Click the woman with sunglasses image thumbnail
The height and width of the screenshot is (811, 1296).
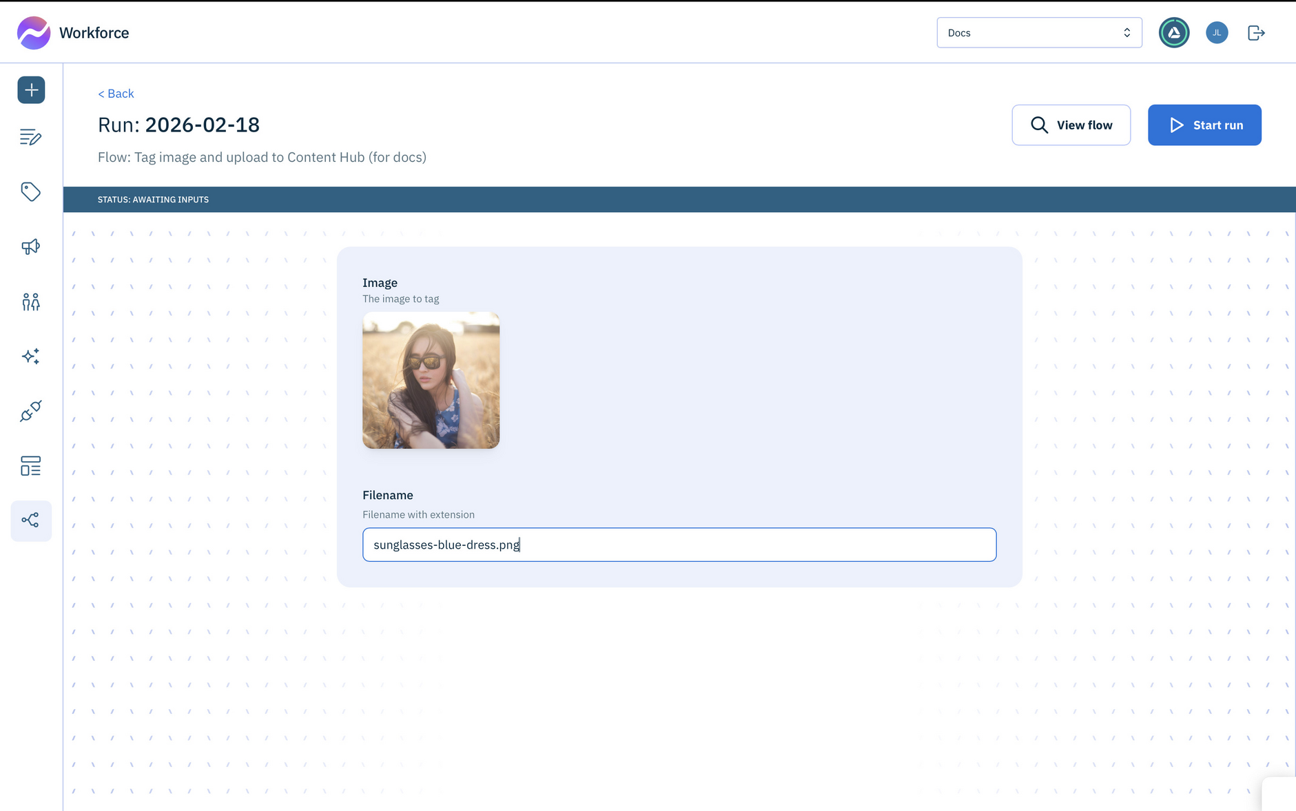pos(431,380)
